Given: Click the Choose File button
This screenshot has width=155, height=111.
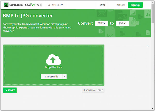Looking at the screenshot, I should click(x=51, y=76).
